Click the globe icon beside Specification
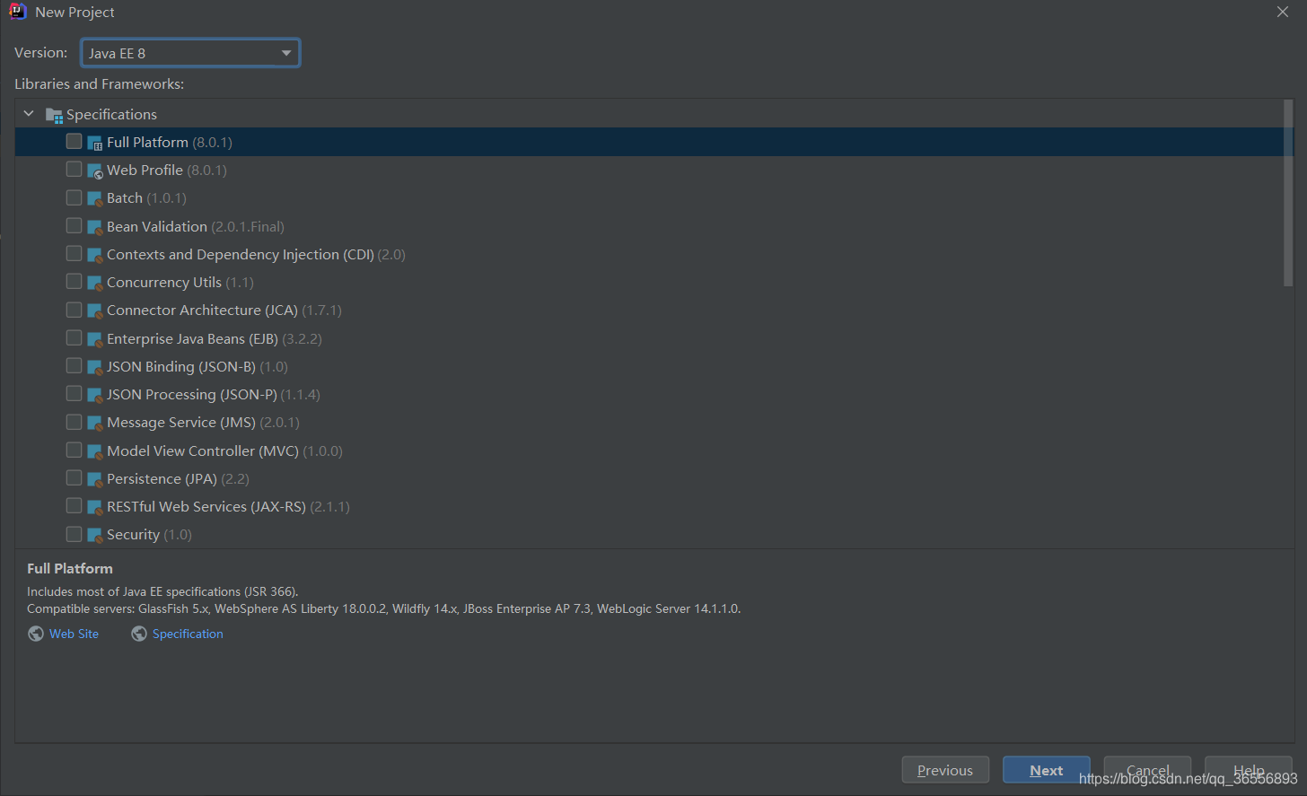This screenshot has width=1307, height=796. pos(139,634)
